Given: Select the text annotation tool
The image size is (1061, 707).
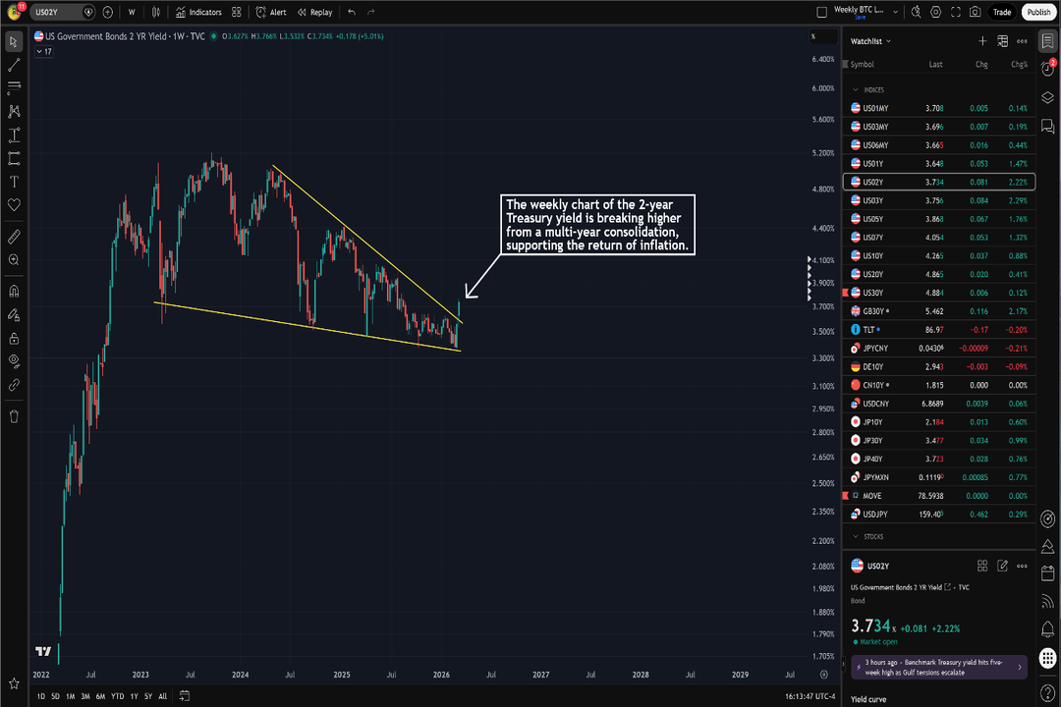Looking at the screenshot, I should click(x=14, y=182).
